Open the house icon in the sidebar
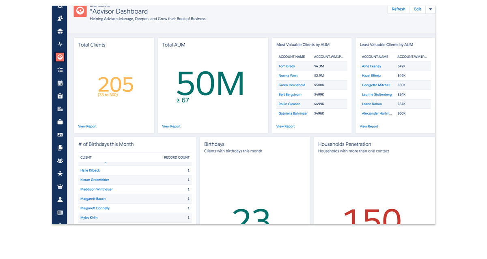487x259 pixels. click(x=60, y=31)
